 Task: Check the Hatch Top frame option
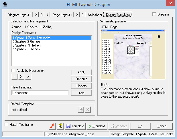tap(7, 125)
